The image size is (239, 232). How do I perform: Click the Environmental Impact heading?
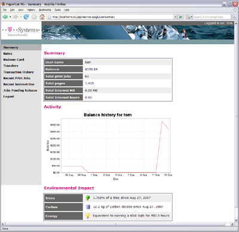[x=69, y=188]
